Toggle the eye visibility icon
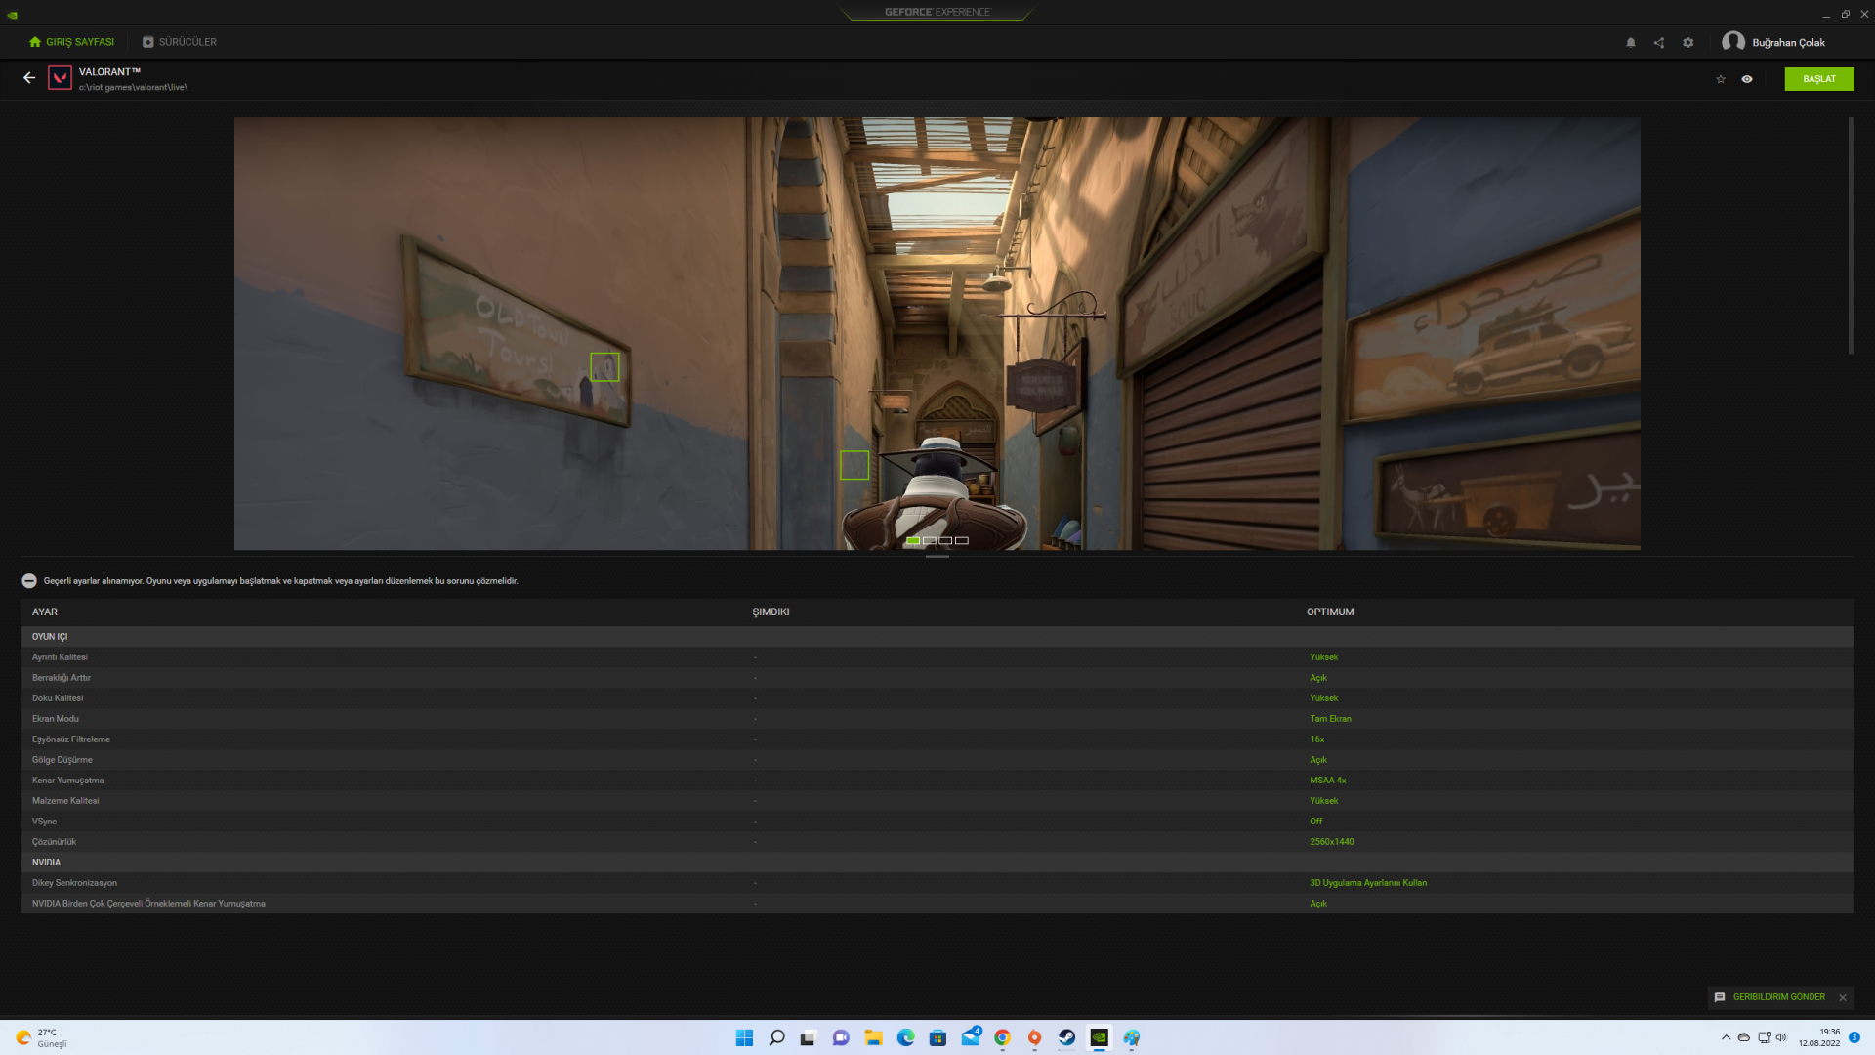The image size is (1875, 1055). pyautogui.click(x=1746, y=79)
